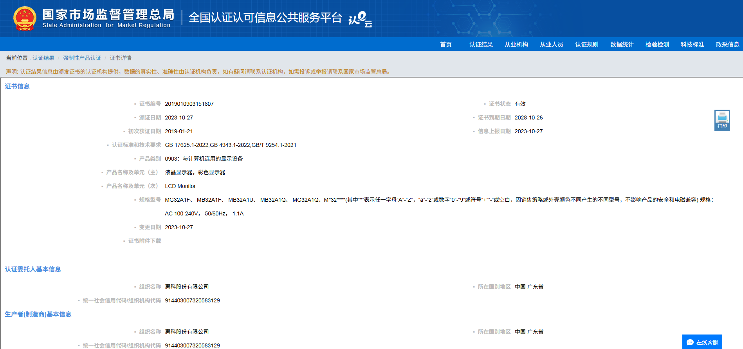This screenshot has height=349, width=743.
Task: Go to 检验检测 menu item
Action: [x=657, y=44]
